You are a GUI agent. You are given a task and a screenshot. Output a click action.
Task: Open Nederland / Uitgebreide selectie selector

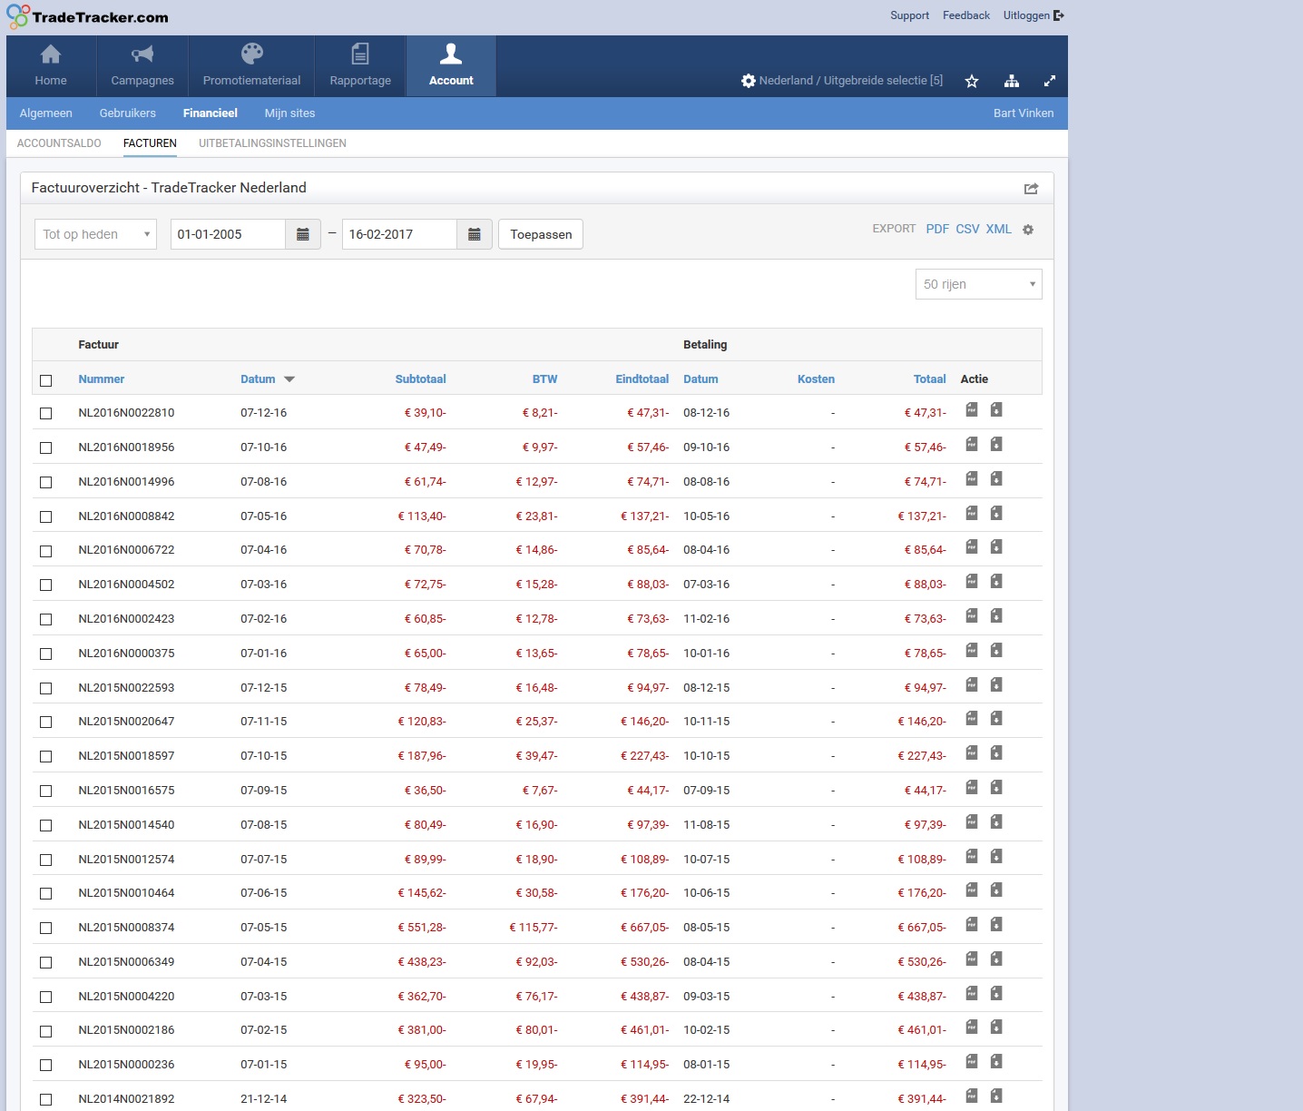point(850,81)
